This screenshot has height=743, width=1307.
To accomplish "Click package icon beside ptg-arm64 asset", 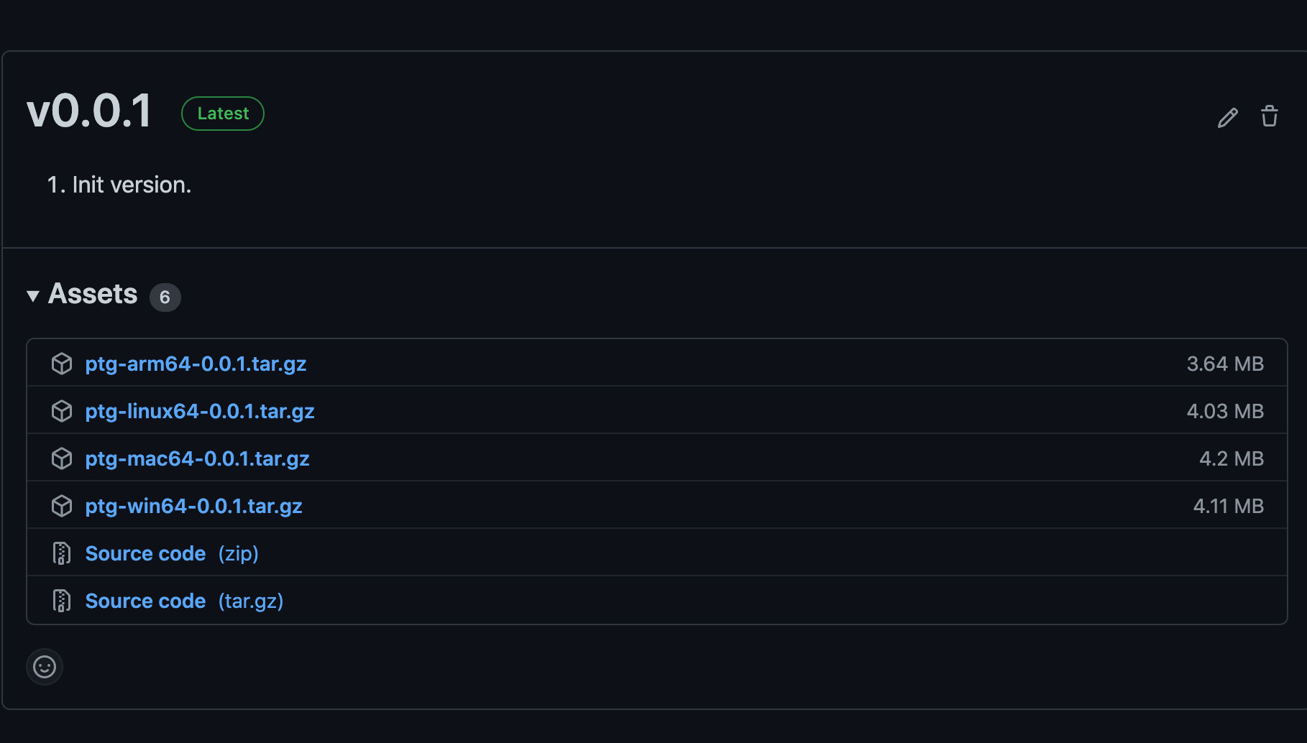I will 62,364.
